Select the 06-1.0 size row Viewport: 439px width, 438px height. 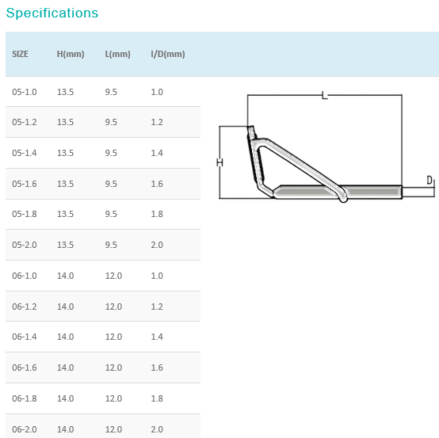[103, 276]
